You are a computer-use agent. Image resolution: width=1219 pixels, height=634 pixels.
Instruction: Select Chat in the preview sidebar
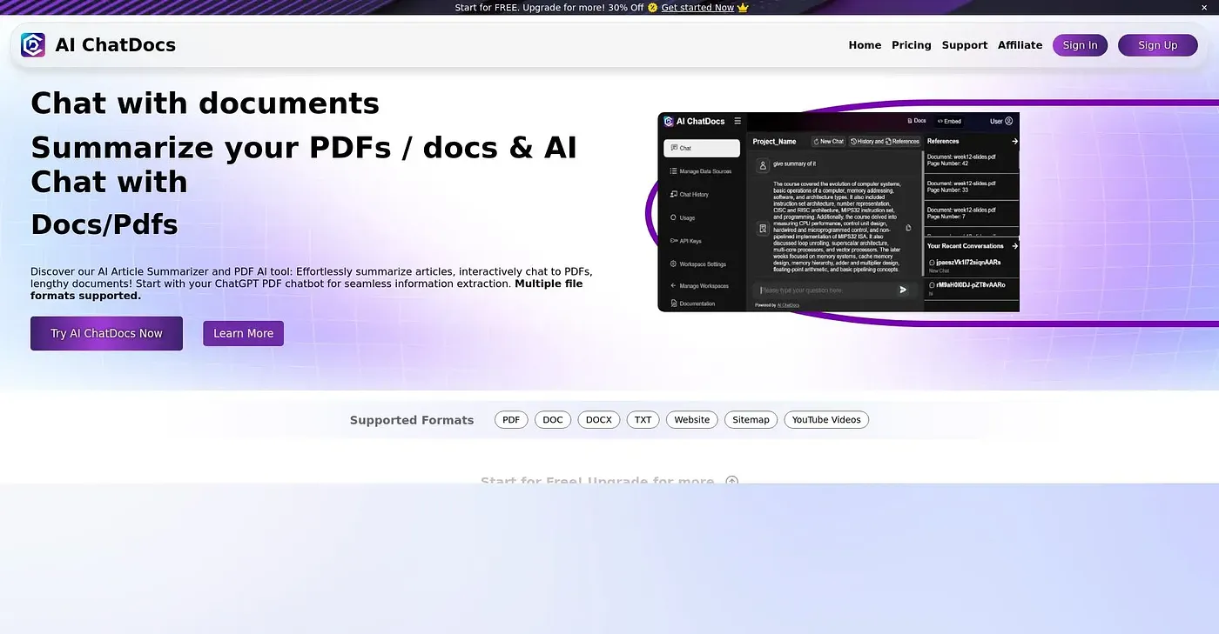click(x=702, y=148)
